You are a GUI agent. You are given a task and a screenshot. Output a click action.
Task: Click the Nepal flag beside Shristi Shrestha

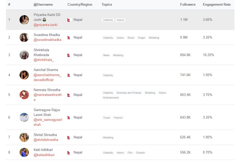pyautogui.click(x=69, y=138)
